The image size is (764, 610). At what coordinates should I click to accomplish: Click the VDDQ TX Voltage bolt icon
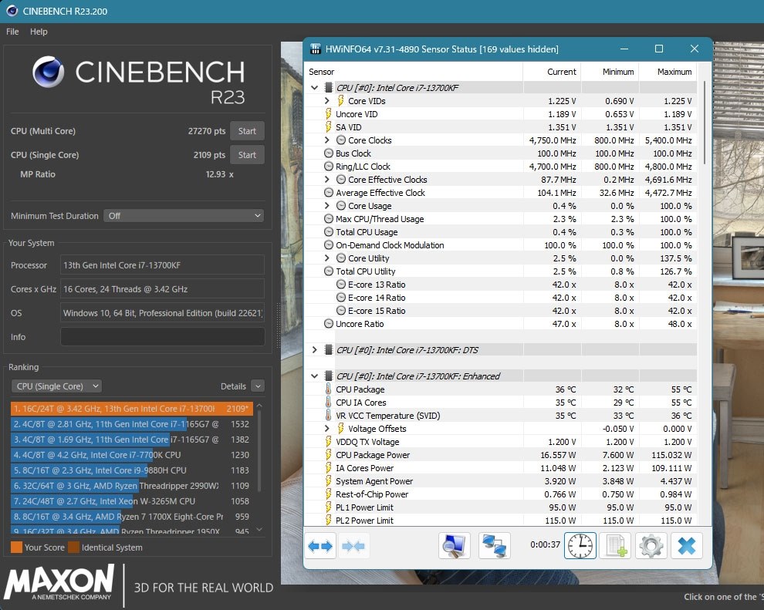(x=329, y=442)
